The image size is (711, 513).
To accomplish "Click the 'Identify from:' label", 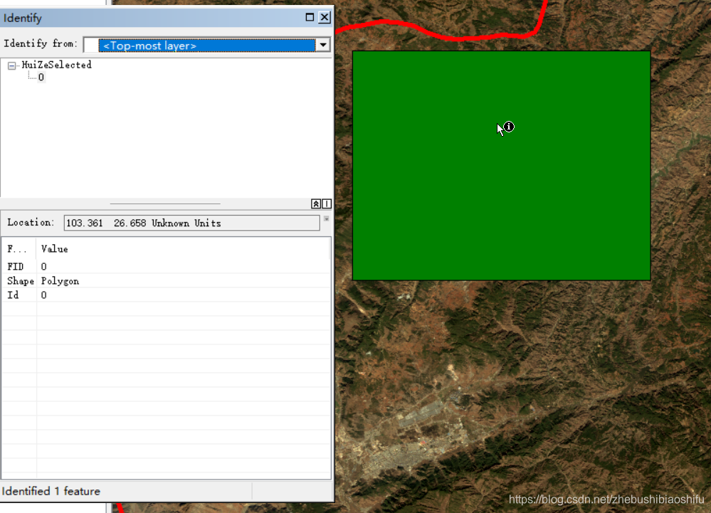I will pyautogui.click(x=41, y=43).
